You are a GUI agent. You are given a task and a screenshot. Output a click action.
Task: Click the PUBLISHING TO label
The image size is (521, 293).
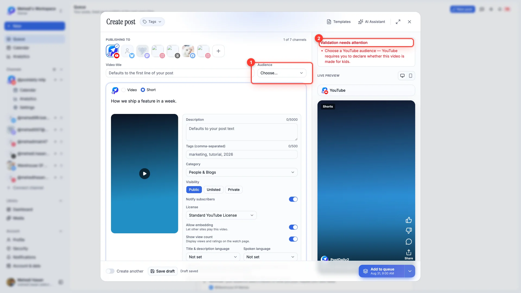pyautogui.click(x=118, y=40)
